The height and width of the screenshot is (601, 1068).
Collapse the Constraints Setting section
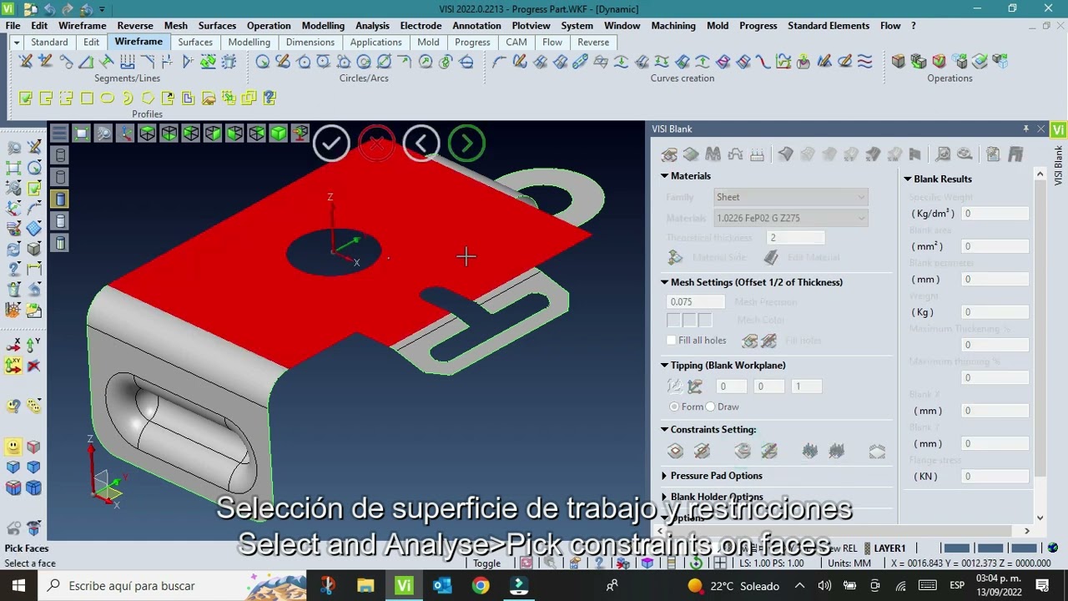tap(665, 429)
